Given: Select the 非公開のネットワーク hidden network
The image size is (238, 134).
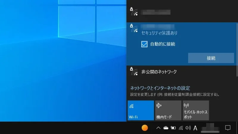Looking at the screenshot, I should point(181,72).
